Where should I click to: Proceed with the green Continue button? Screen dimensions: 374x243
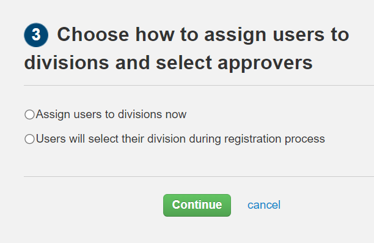tap(197, 205)
